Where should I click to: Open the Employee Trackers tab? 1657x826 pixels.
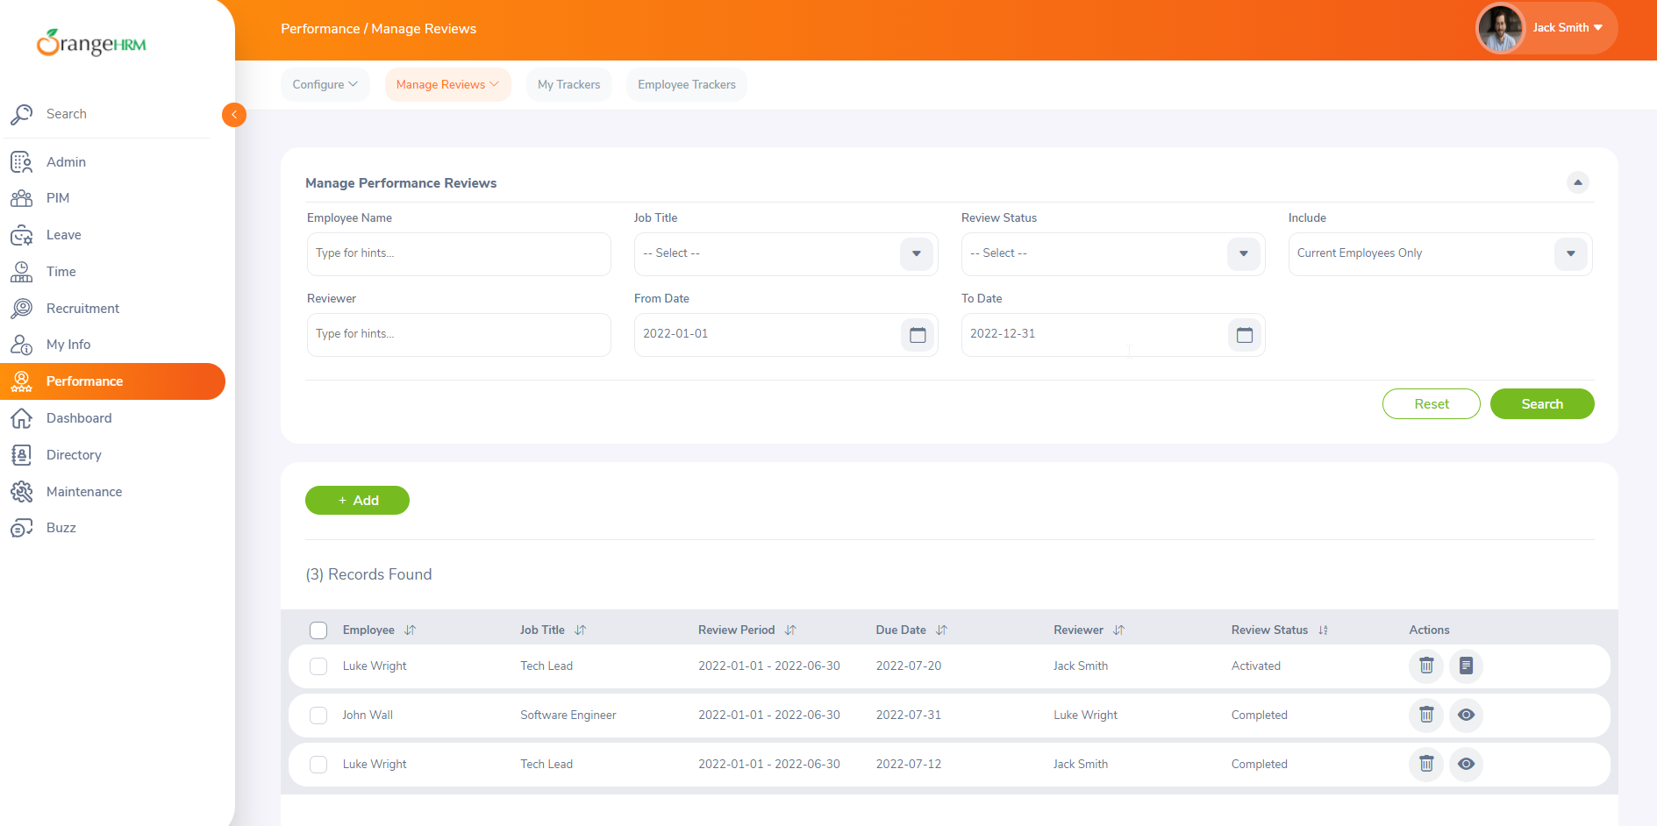[x=687, y=85]
